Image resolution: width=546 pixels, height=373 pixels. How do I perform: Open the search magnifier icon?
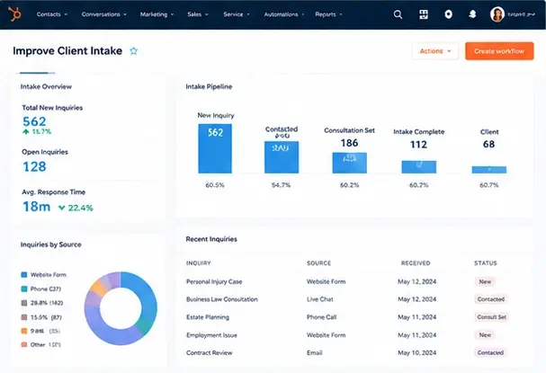(398, 14)
